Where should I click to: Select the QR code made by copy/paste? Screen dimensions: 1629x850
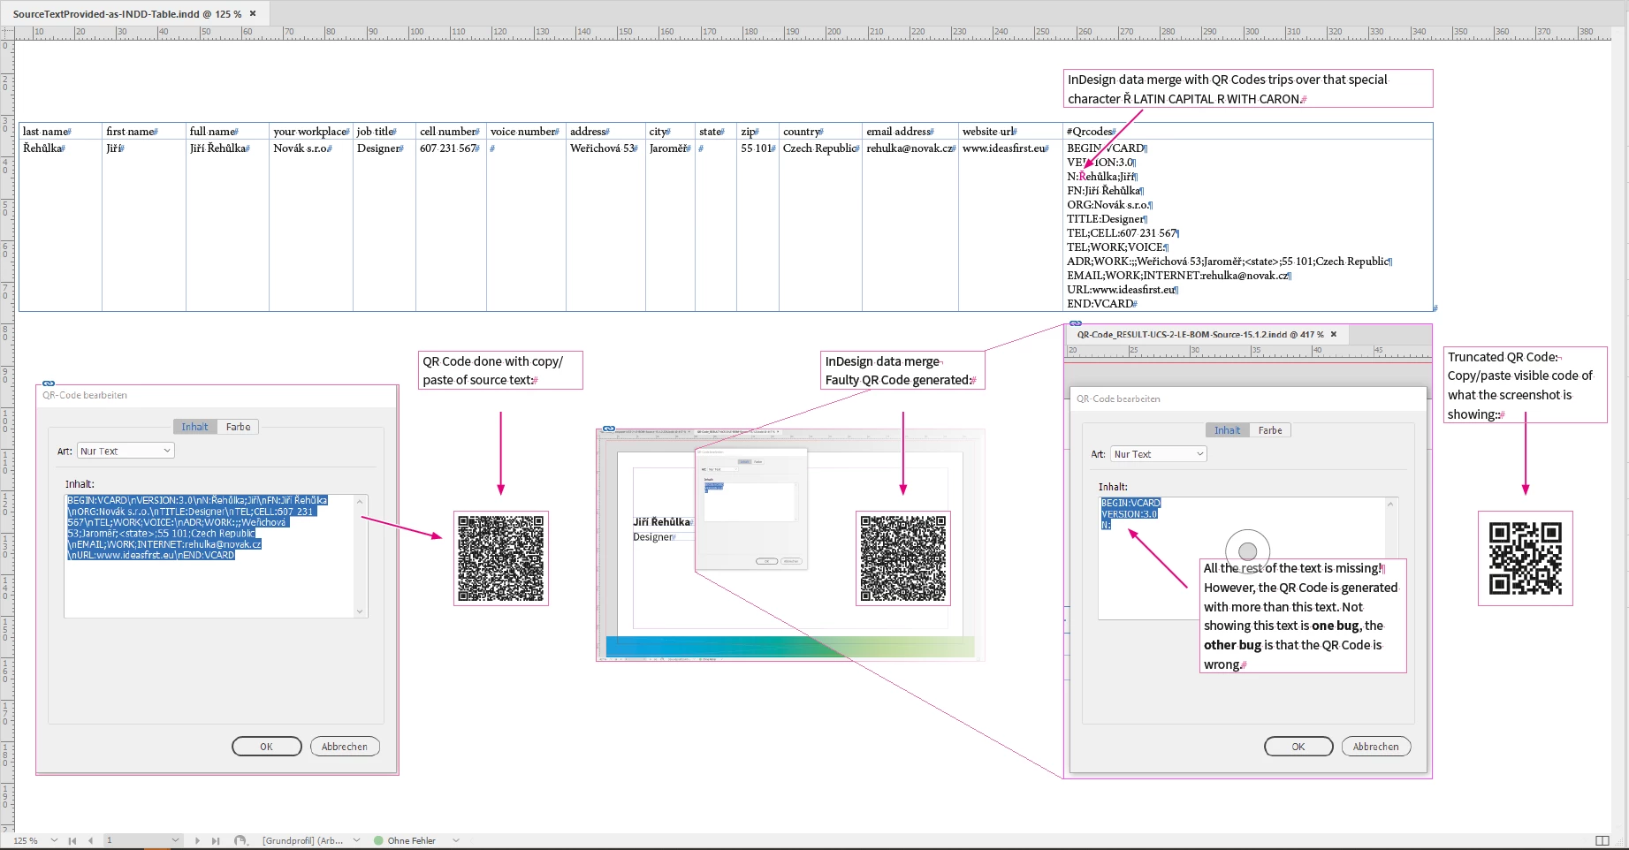(x=501, y=558)
